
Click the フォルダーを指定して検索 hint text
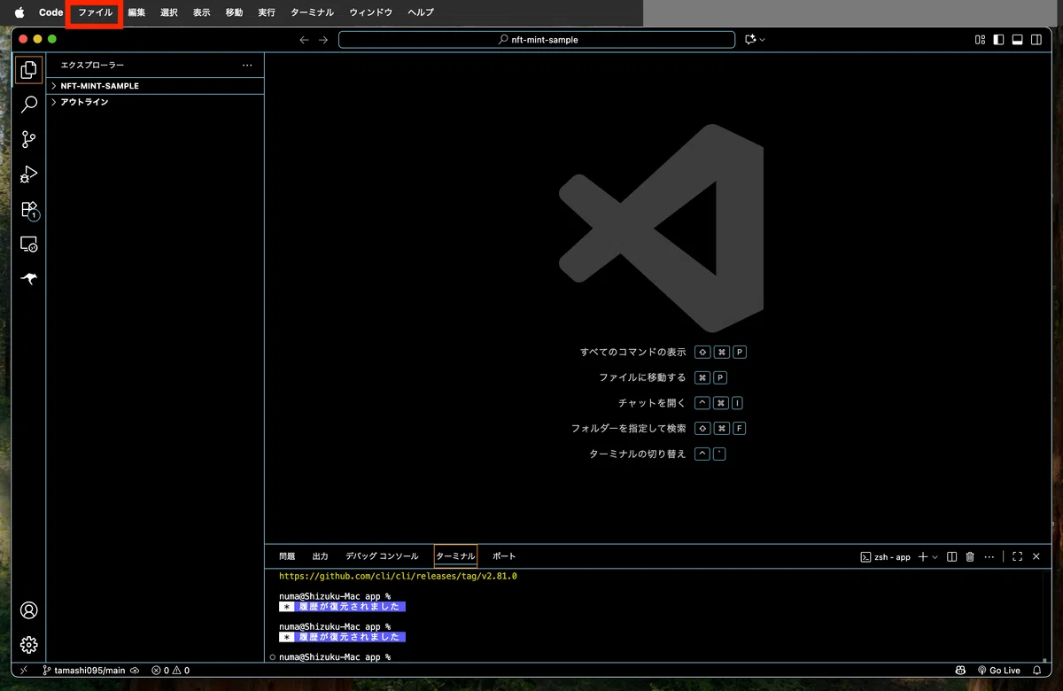tap(628, 429)
